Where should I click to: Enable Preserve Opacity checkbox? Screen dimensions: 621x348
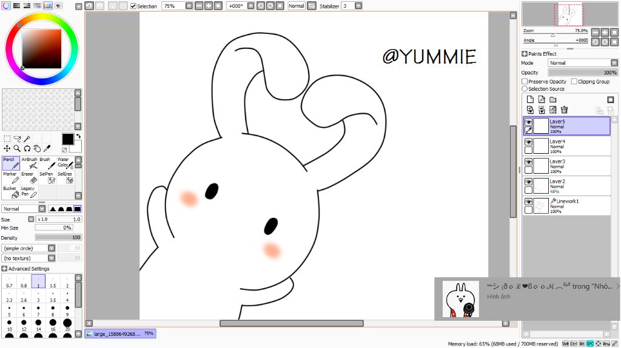point(525,82)
